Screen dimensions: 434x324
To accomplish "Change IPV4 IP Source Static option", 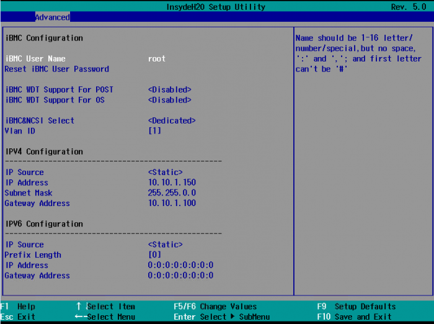I will point(165,173).
